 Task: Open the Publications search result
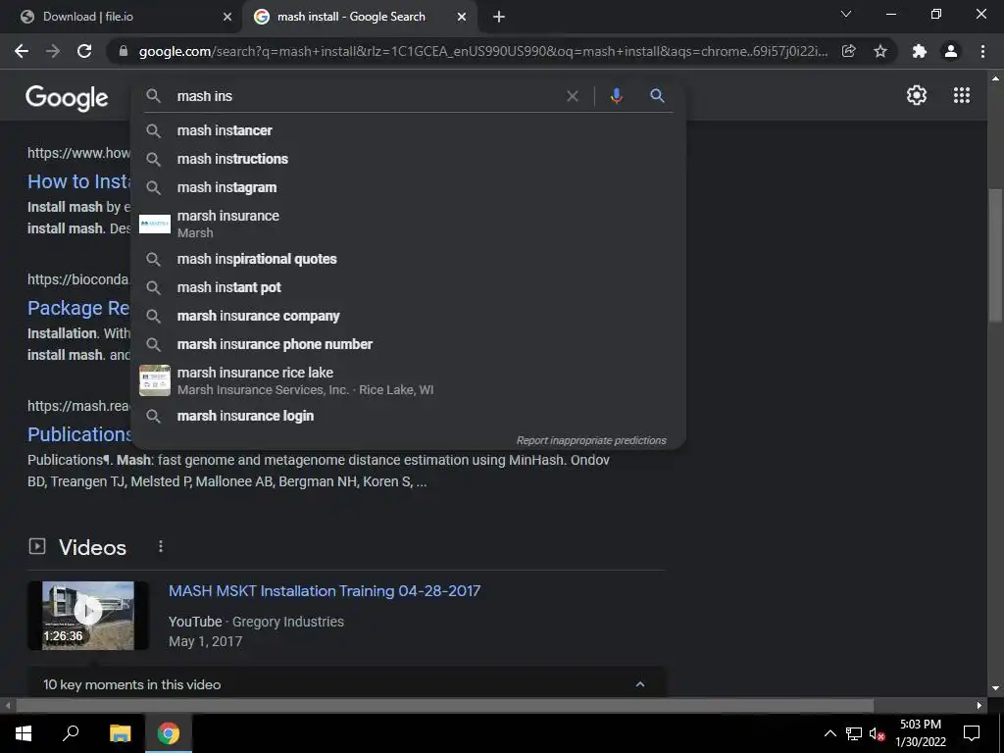click(x=78, y=434)
